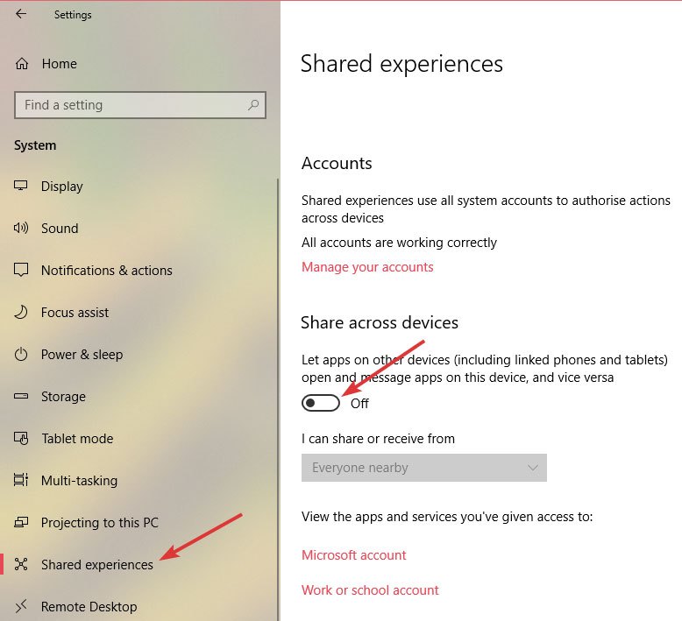The image size is (682, 621).
Task: Click the Power & sleep icon
Action: 21,354
